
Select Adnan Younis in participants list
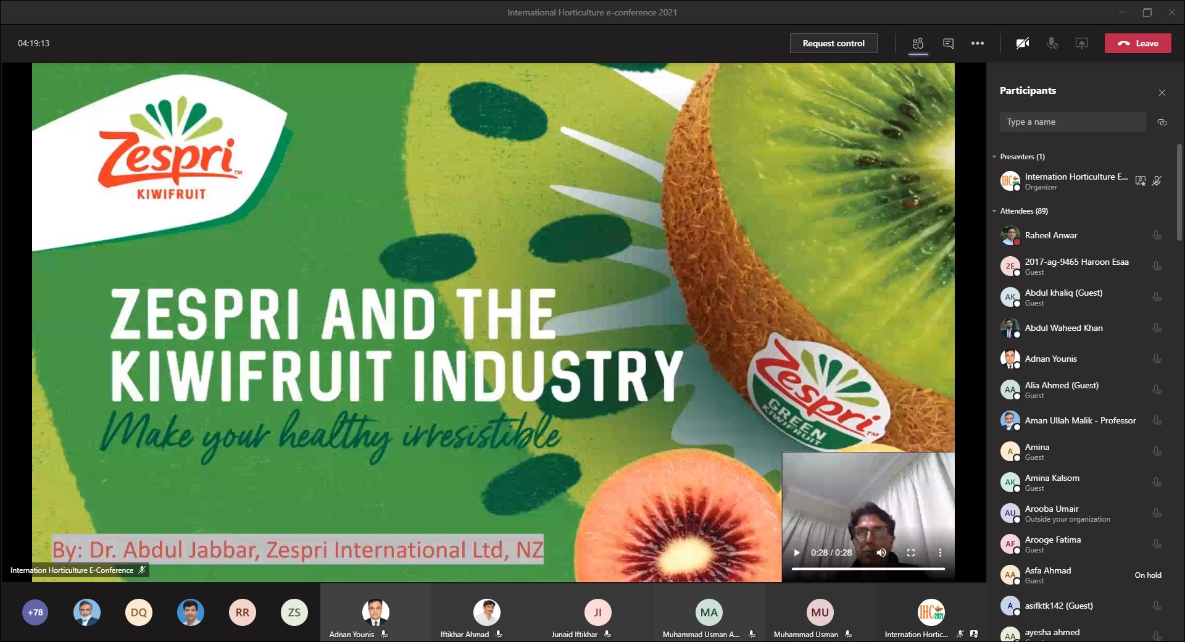coord(1081,359)
